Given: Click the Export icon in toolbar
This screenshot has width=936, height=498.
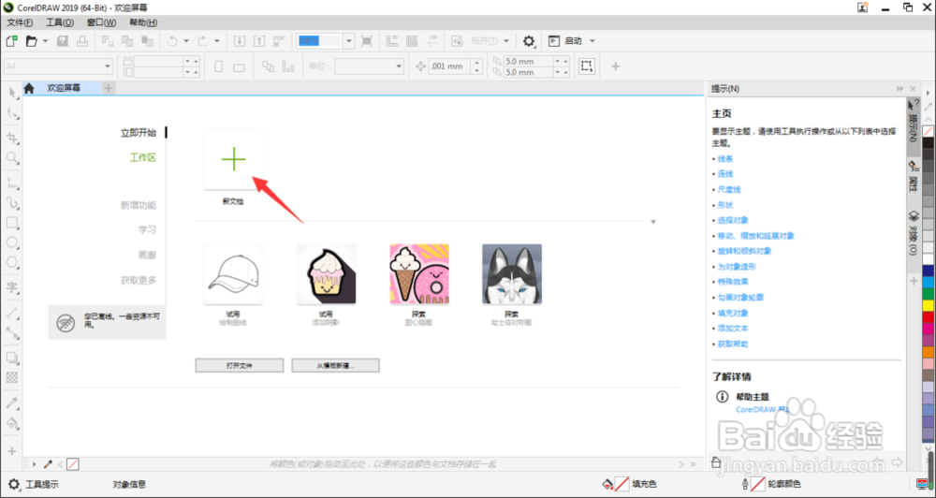Looking at the screenshot, I should click(259, 41).
